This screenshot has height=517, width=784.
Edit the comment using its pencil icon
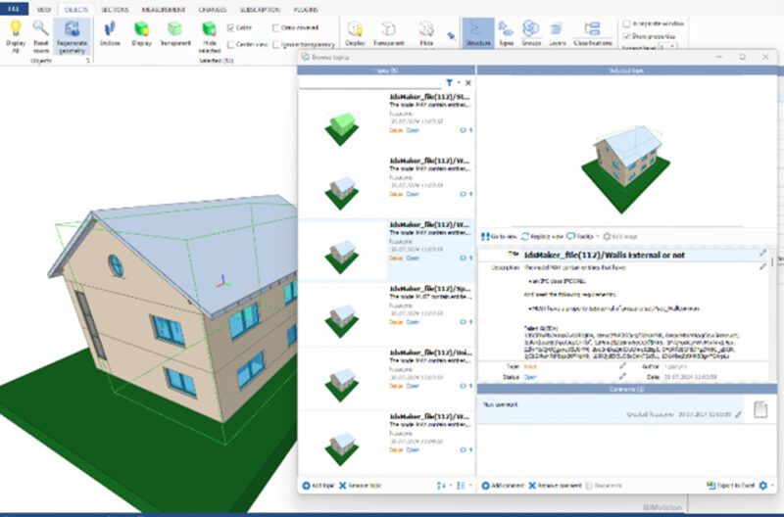(738, 414)
